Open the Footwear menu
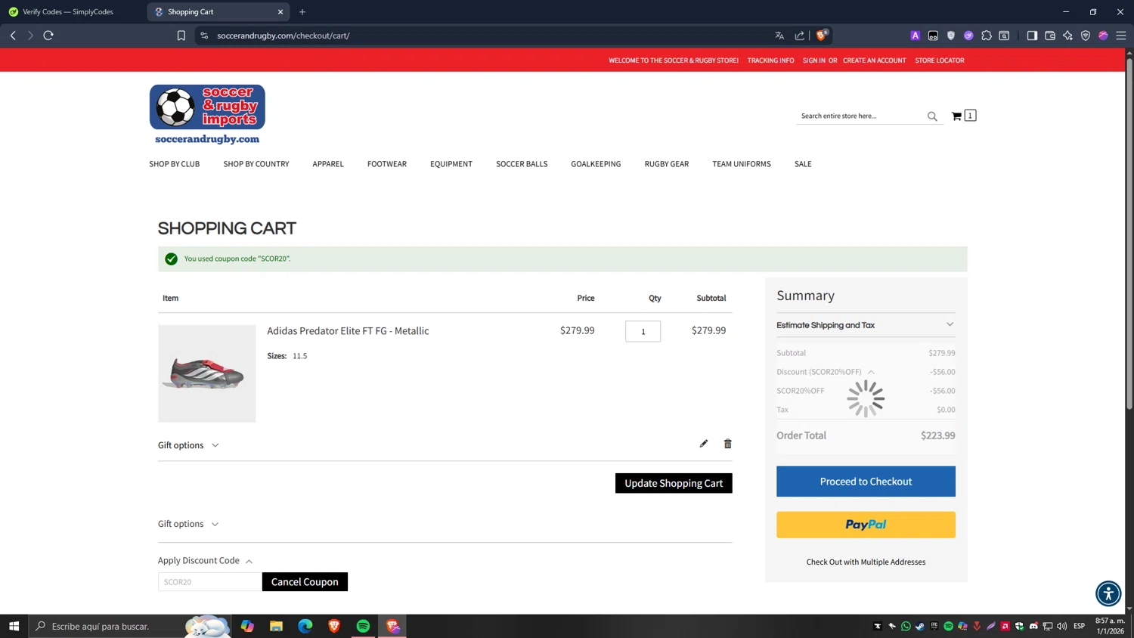1134x638 pixels. (x=387, y=164)
